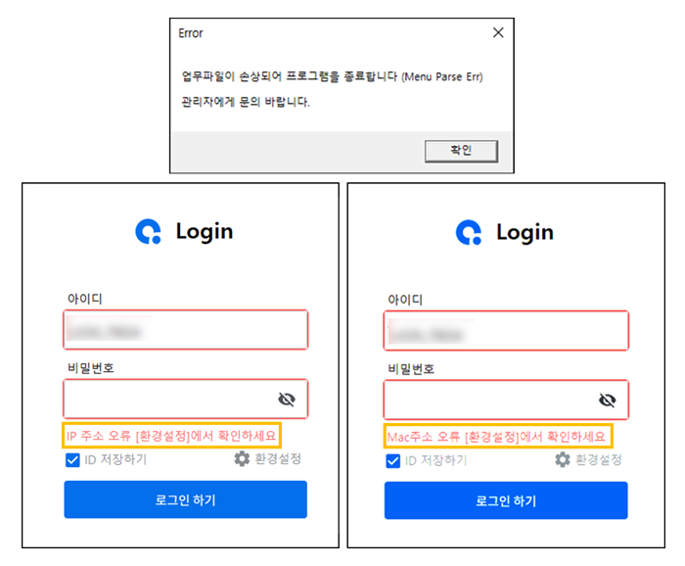Click the 비밀번호 field in right login

(x=506, y=400)
